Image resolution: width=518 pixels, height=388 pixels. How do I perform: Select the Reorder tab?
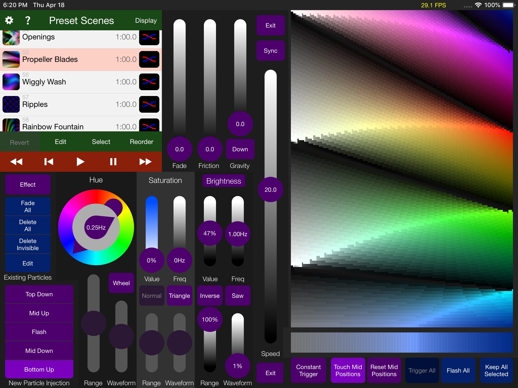pyautogui.click(x=142, y=142)
